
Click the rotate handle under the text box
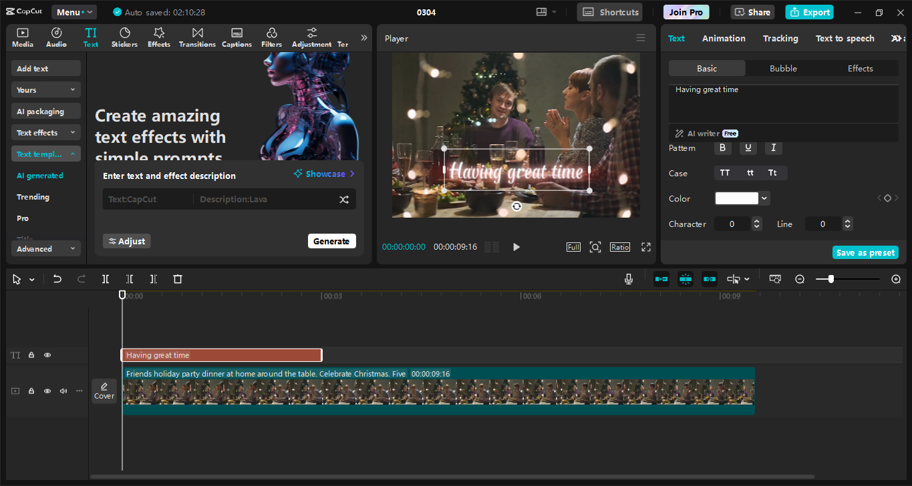tap(516, 207)
